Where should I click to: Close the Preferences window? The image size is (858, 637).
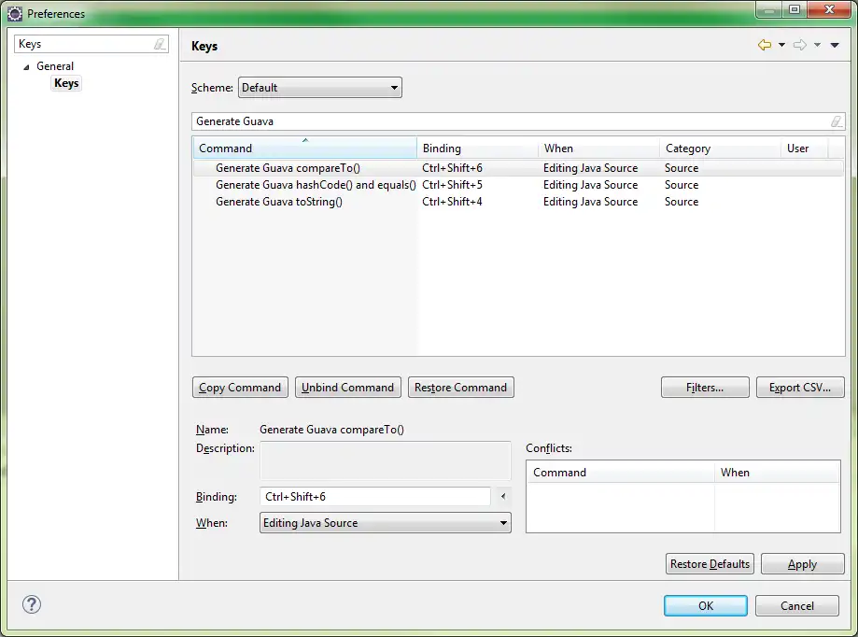[x=830, y=10]
